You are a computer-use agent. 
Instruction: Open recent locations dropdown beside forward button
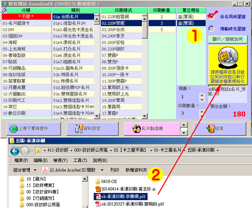point(32,151)
